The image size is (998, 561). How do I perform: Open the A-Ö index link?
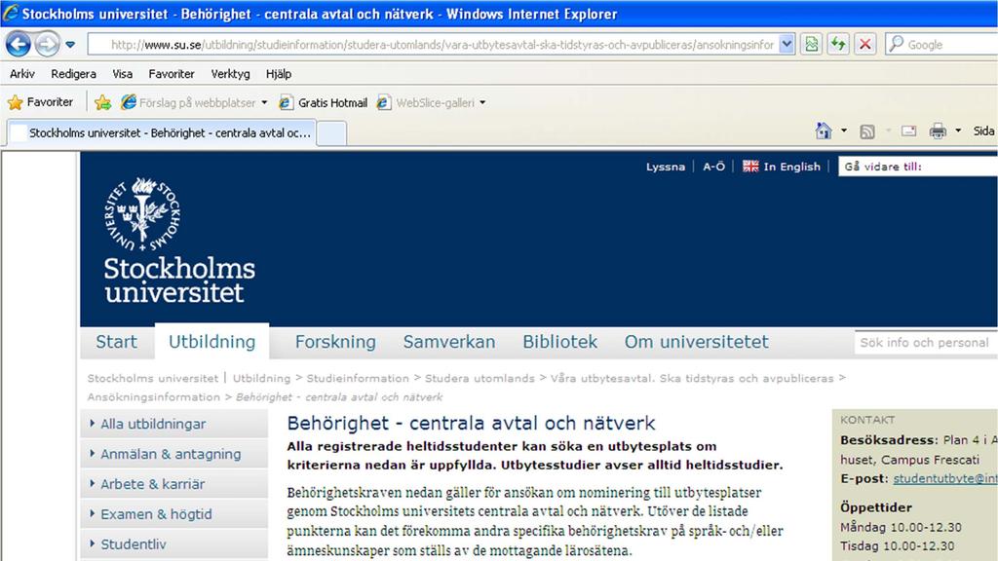pyautogui.click(x=713, y=167)
